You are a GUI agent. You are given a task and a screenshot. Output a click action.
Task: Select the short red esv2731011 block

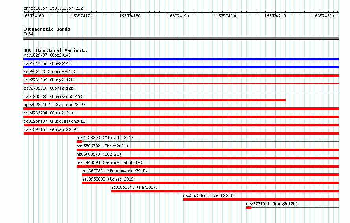[x=249, y=208]
